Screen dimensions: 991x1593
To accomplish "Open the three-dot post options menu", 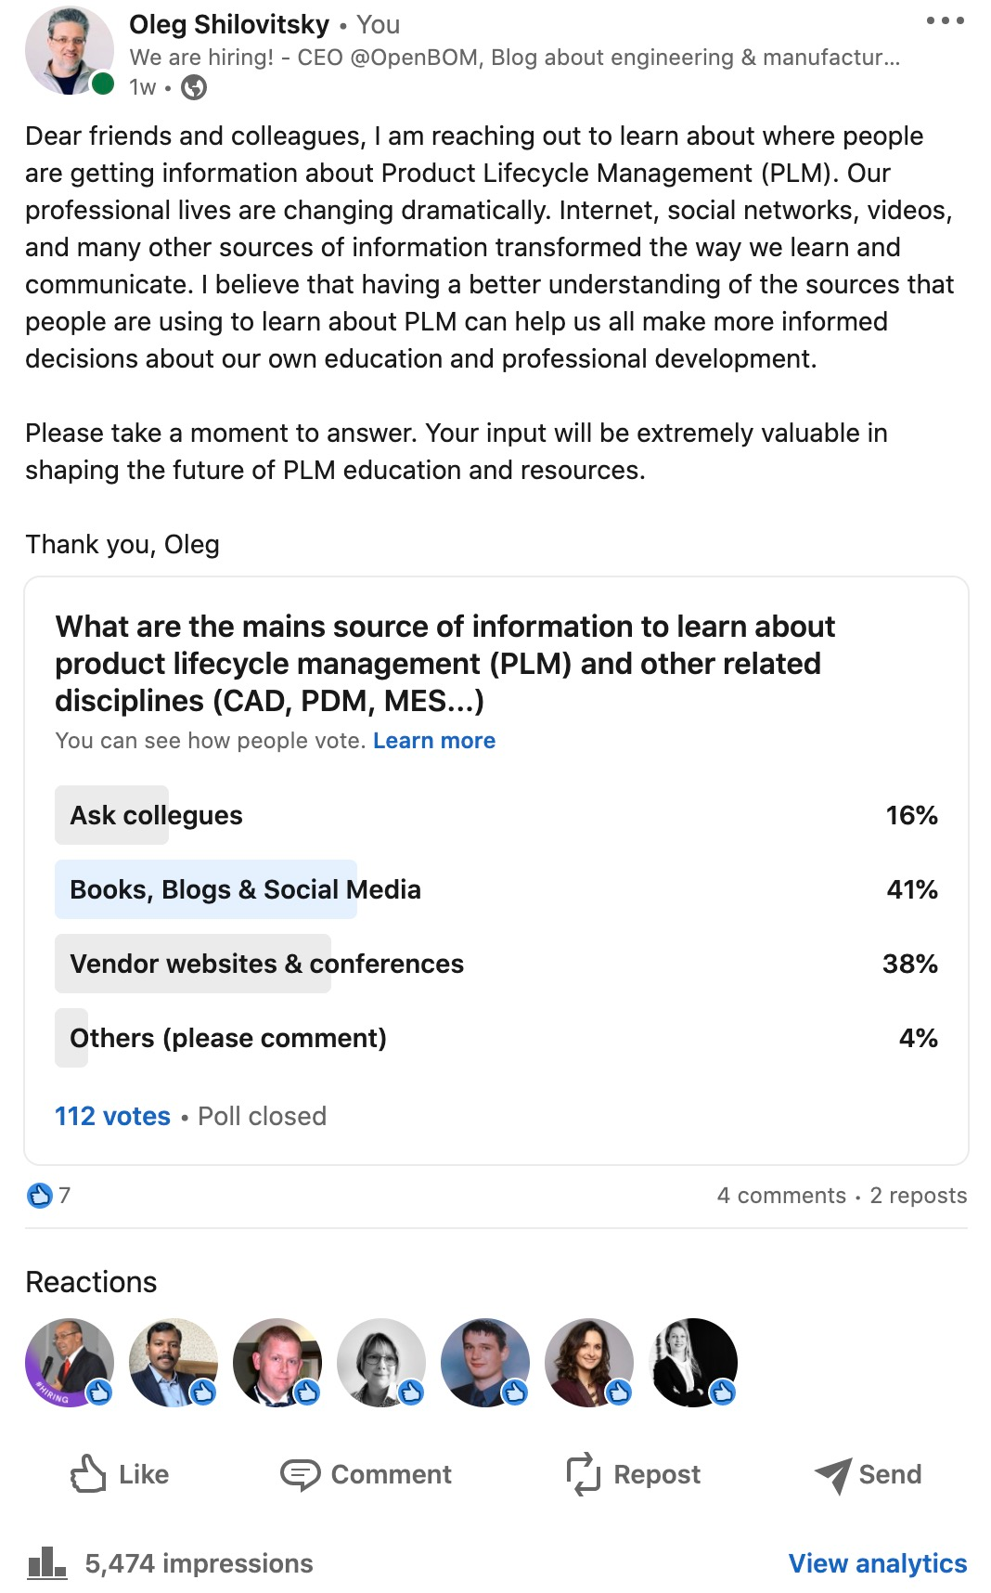I will [x=945, y=20].
